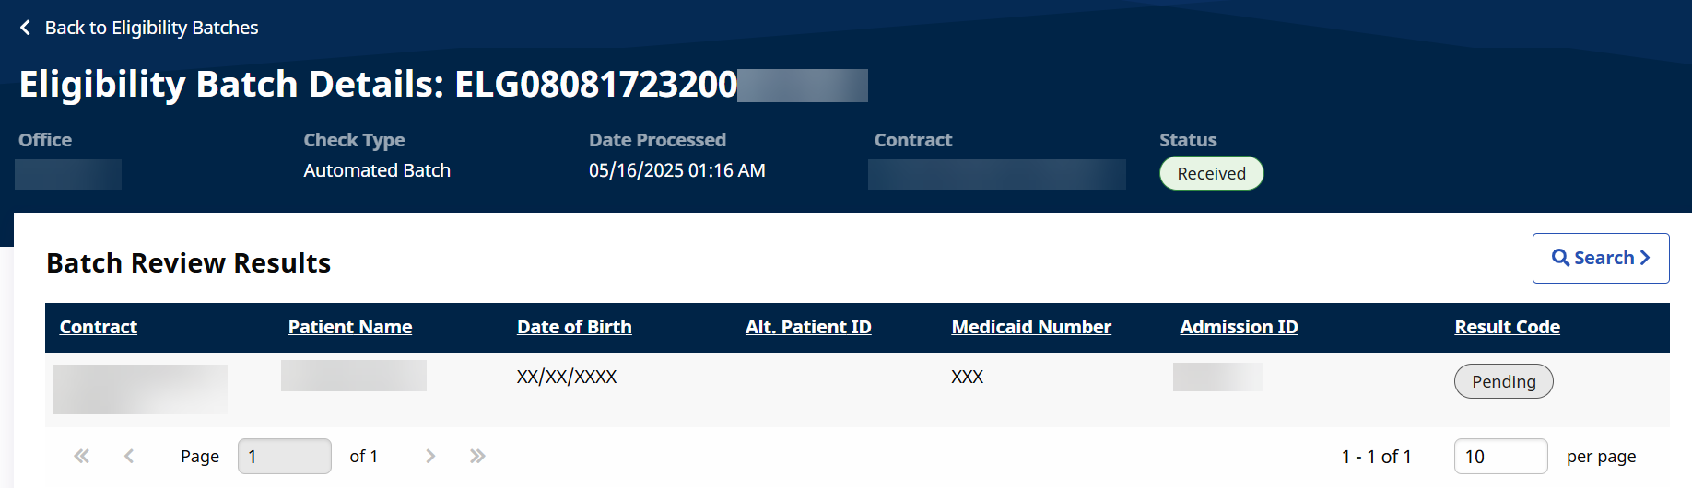Sort by Patient Name column

350,327
